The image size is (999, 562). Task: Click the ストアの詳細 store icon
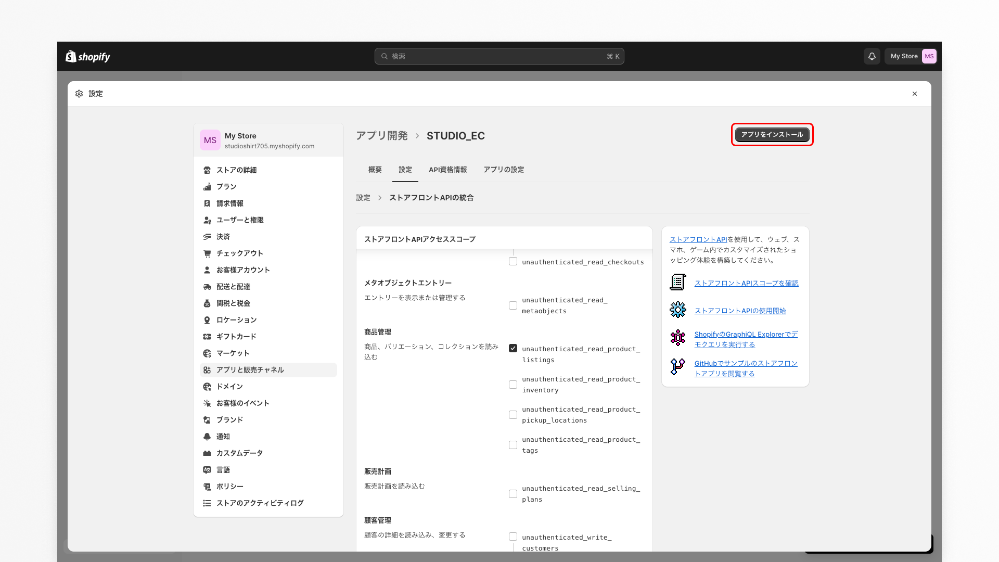207,170
